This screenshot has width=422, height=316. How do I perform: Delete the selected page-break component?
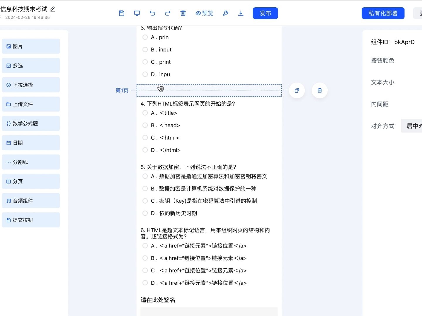[x=320, y=90]
